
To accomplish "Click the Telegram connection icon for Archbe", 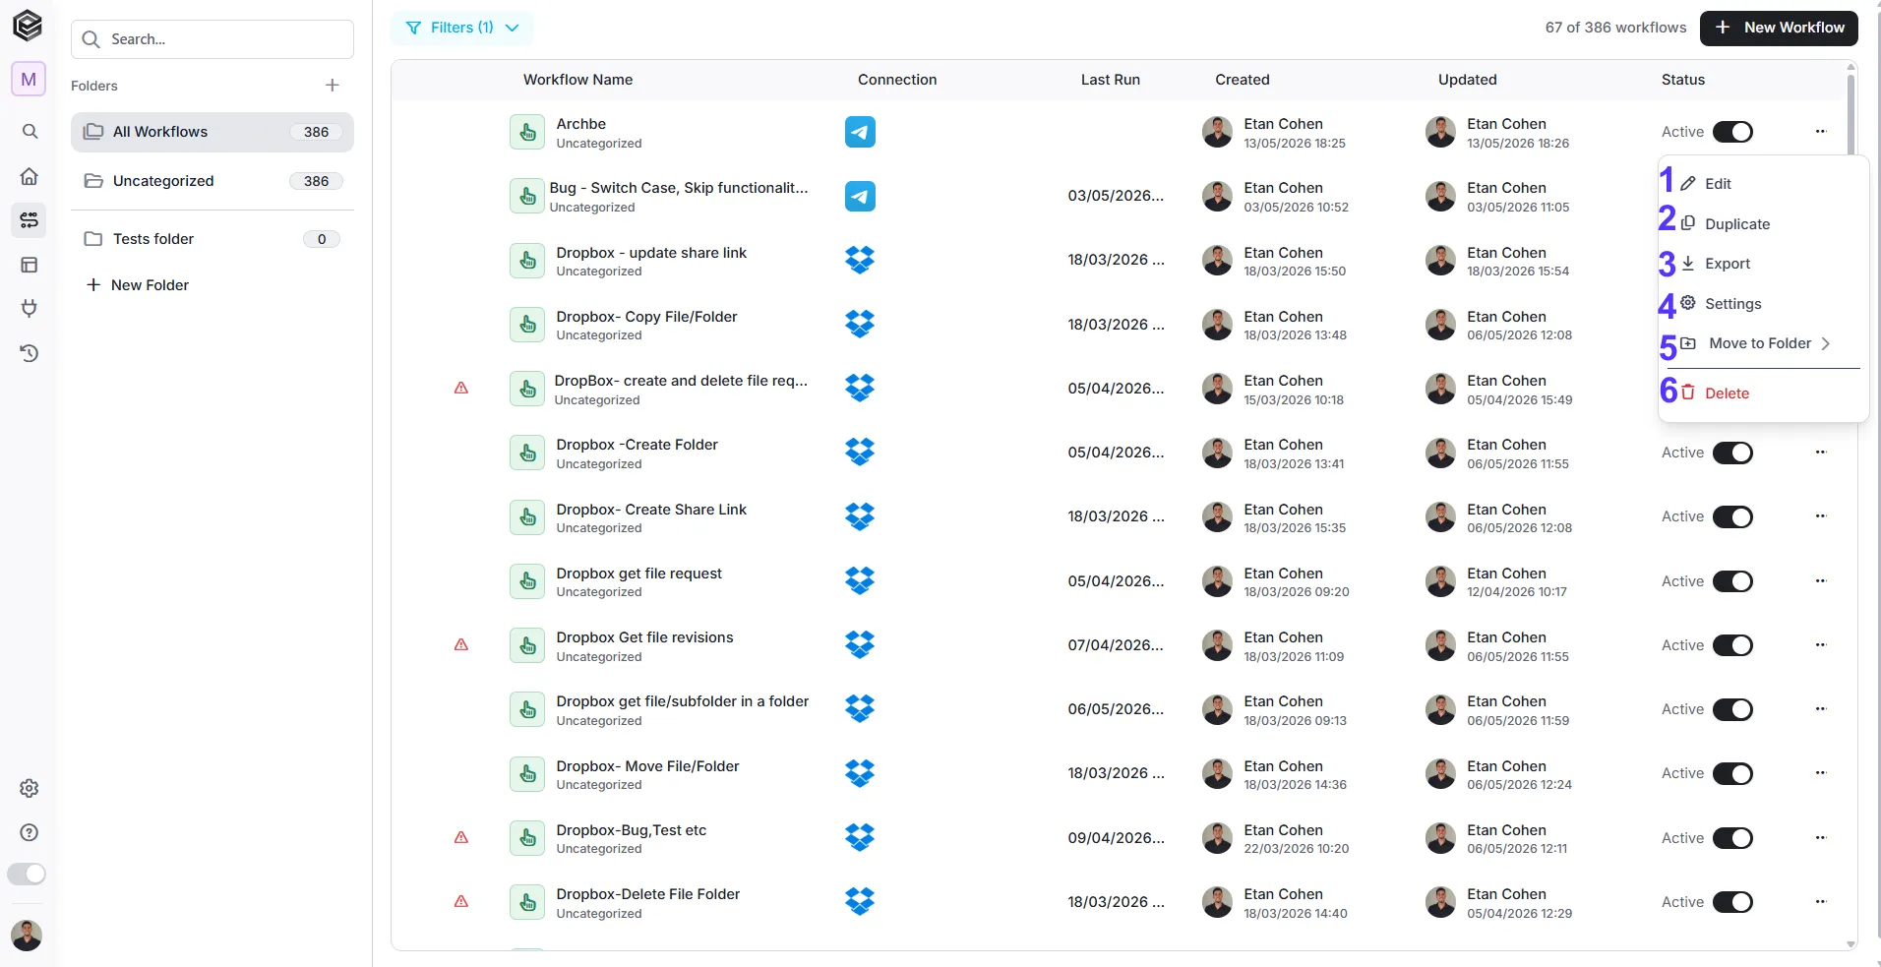I will (860, 132).
